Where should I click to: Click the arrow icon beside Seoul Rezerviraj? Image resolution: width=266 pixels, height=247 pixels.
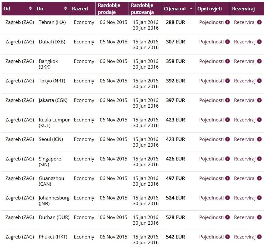(259, 139)
